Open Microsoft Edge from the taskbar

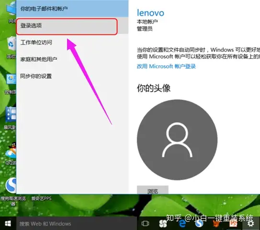coord(182,223)
